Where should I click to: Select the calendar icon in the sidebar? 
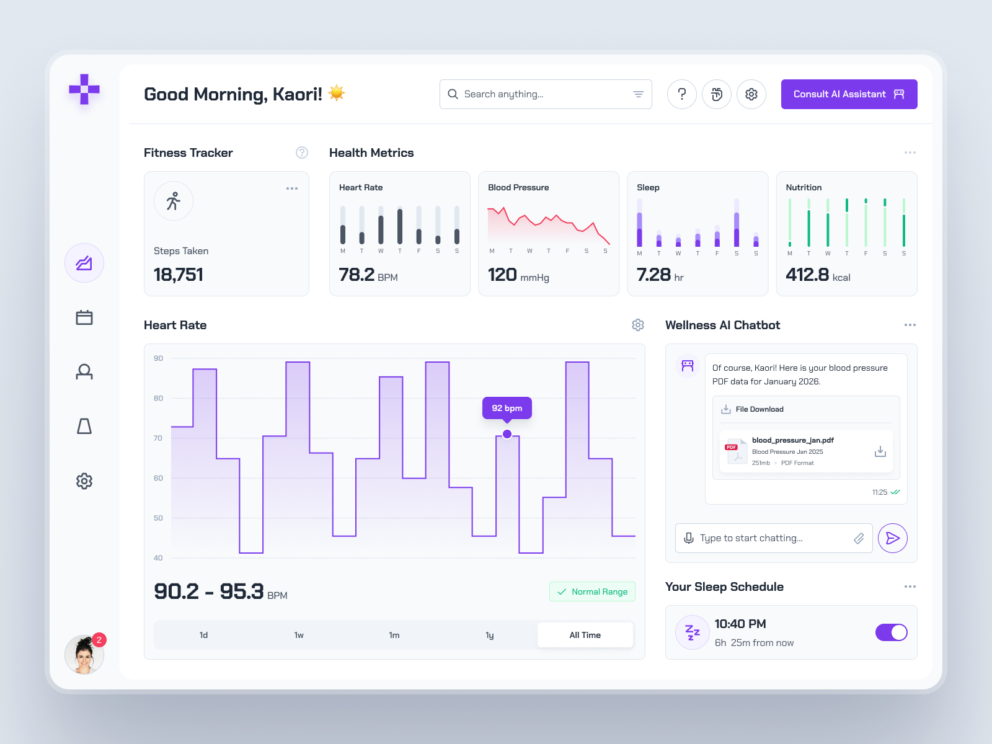84,317
